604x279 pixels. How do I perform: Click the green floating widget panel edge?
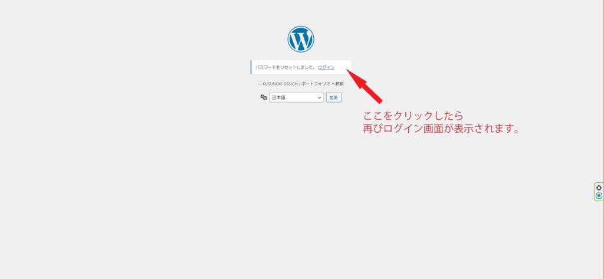point(595,192)
